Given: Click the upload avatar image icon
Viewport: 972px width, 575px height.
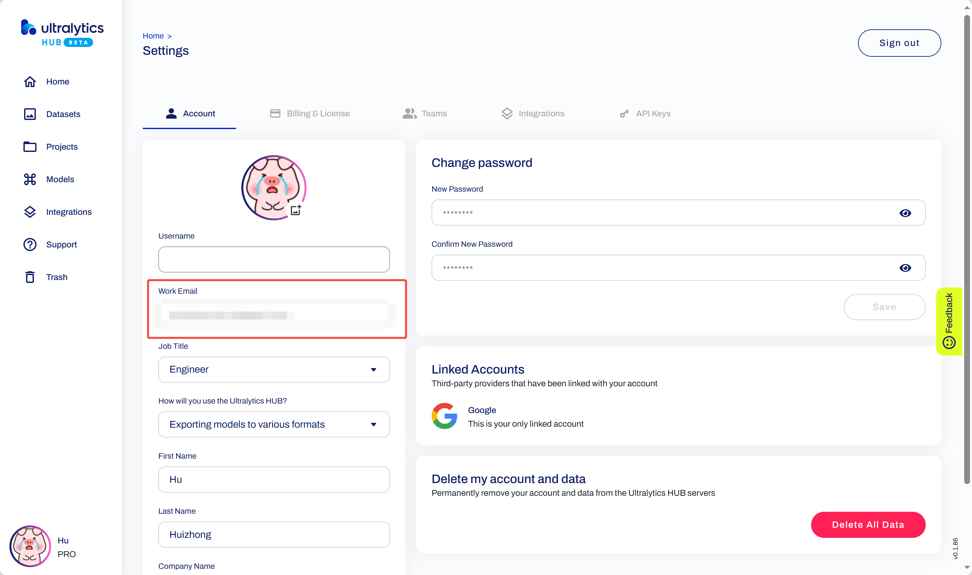Looking at the screenshot, I should pos(296,210).
